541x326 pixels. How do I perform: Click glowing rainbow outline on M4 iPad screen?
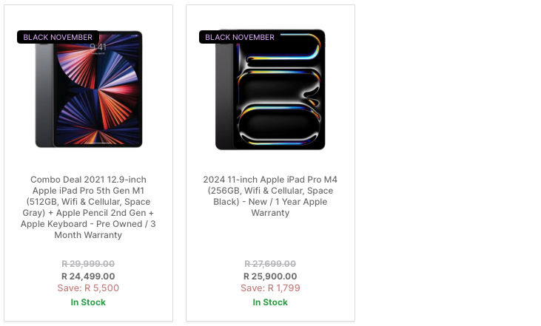click(x=280, y=92)
